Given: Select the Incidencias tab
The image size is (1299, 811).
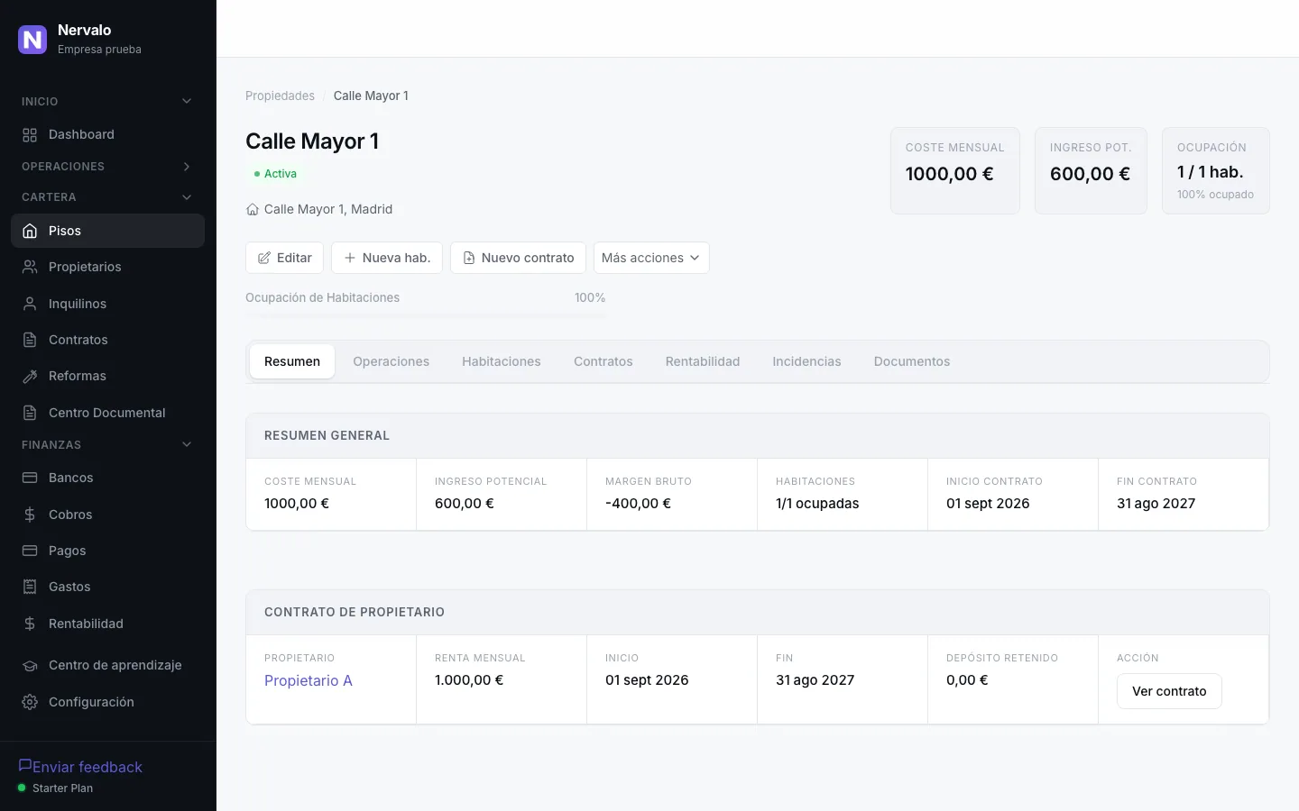Looking at the screenshot, I should [806, 361].
